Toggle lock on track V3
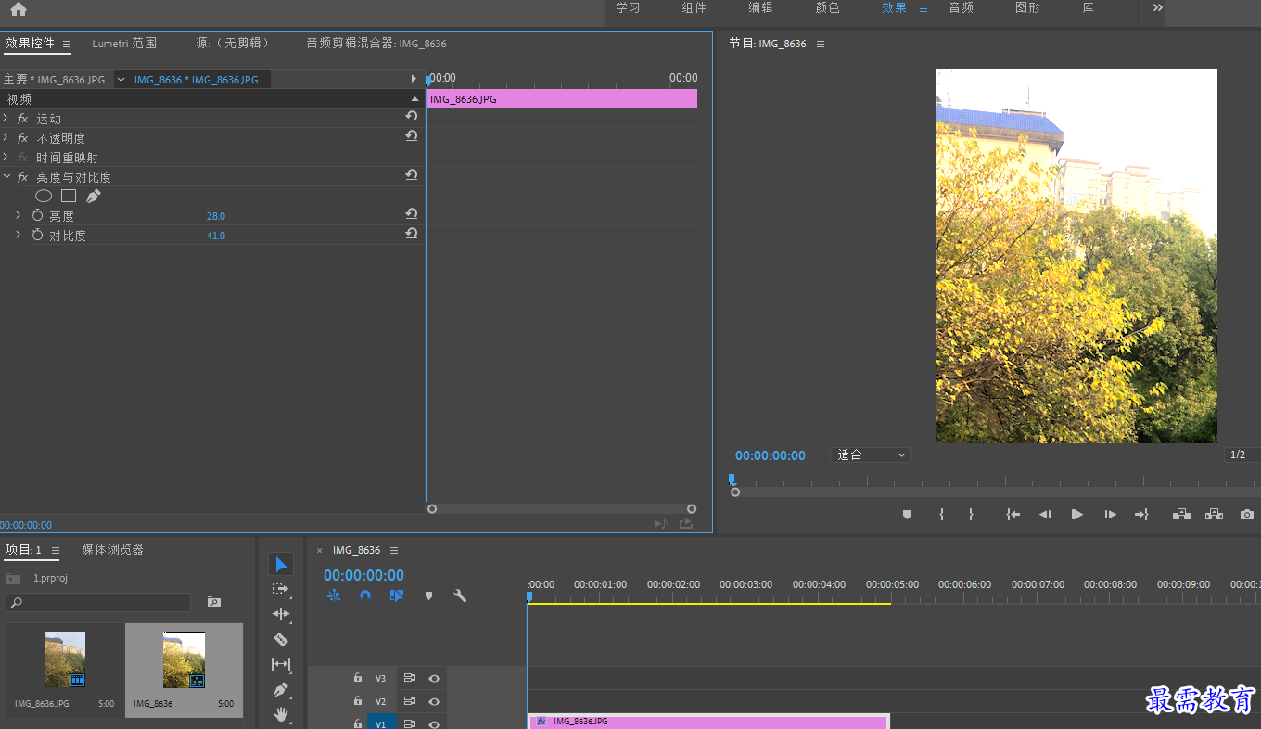This screenshot has width=1261, height=729. pyautogui.click(x=358, y=678)
